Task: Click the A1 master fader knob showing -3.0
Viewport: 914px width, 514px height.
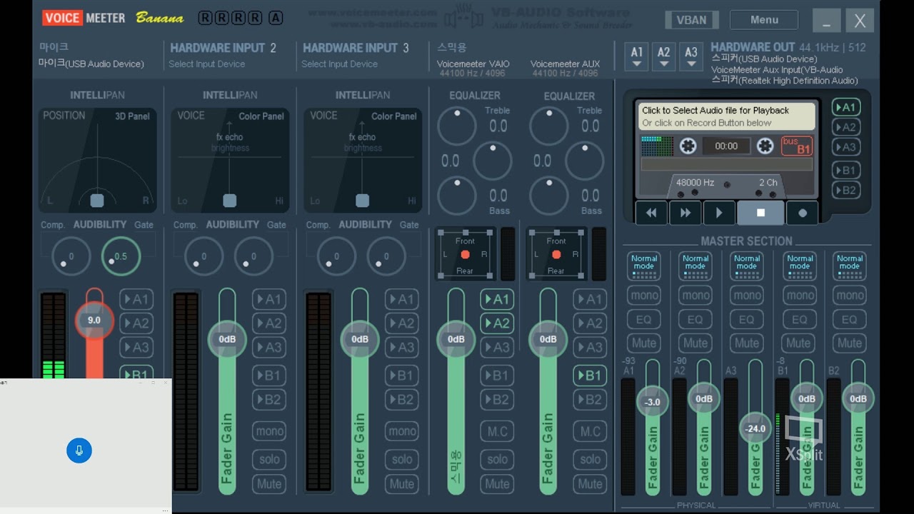Action: tap(653, 402)
